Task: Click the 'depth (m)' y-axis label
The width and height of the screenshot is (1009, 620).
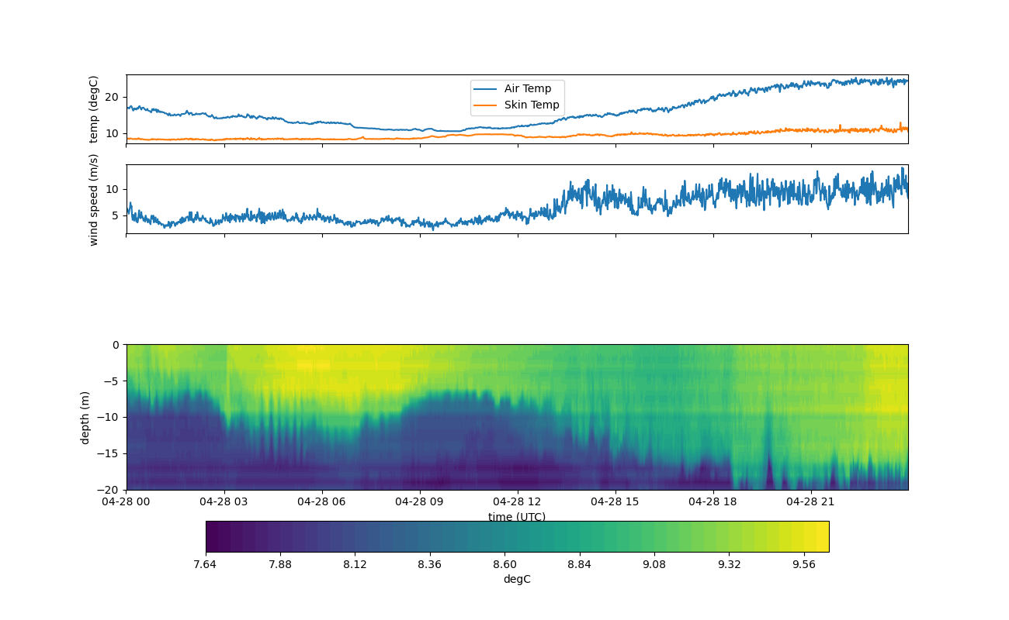Action: click(85, 417)
